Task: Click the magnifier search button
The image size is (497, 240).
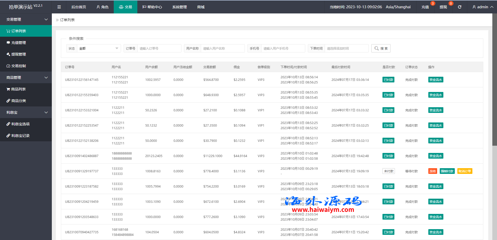Action: click(x=381, y=48)
